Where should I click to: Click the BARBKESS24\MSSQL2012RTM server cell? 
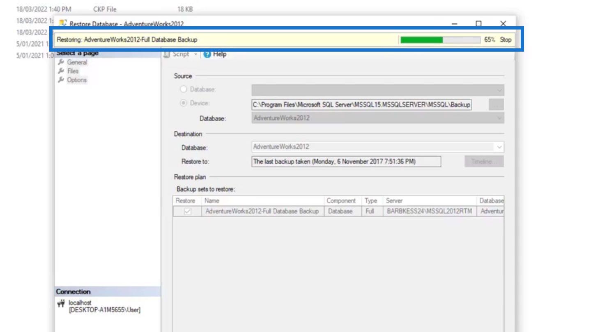[430, 211]
